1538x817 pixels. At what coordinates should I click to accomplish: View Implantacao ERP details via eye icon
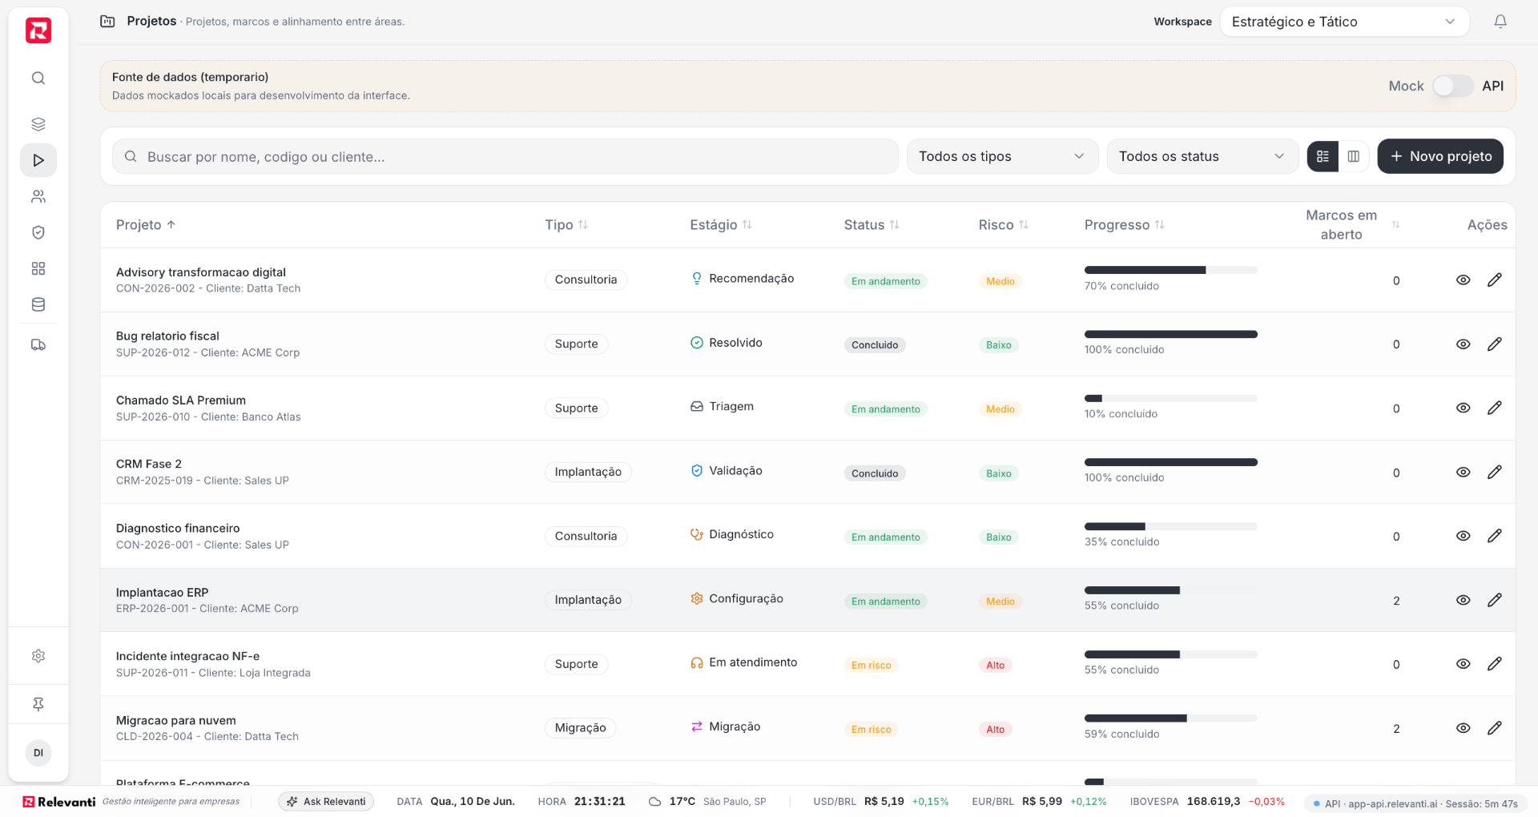[x=1463, y=600]
